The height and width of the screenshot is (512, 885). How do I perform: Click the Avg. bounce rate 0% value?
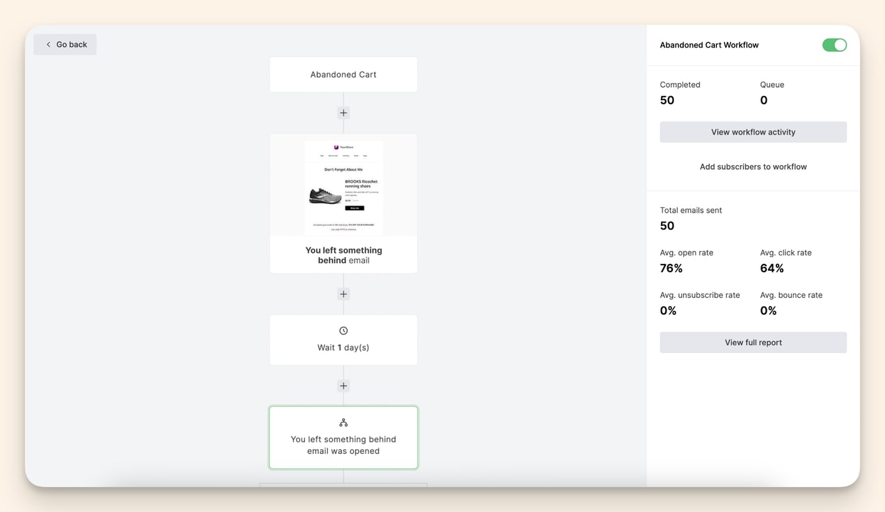tap(768, 311)
